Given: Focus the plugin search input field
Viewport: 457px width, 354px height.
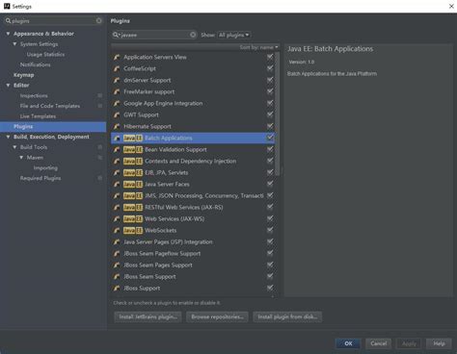Looking at the screenshot, I should 154,35.
